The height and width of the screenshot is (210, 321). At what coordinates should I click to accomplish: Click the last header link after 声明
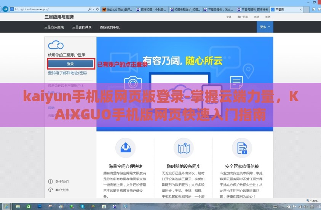point(268,17)
